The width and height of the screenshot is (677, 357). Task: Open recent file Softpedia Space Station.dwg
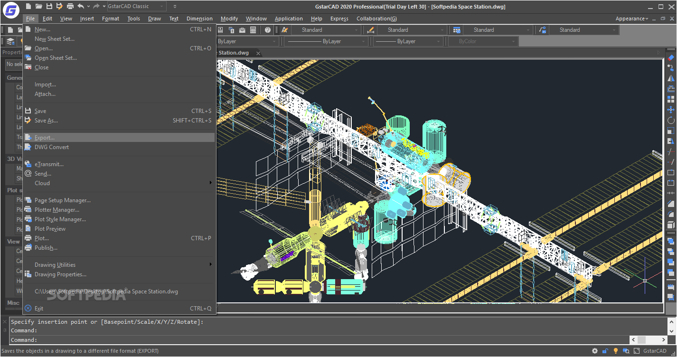[x=120, y=291]
